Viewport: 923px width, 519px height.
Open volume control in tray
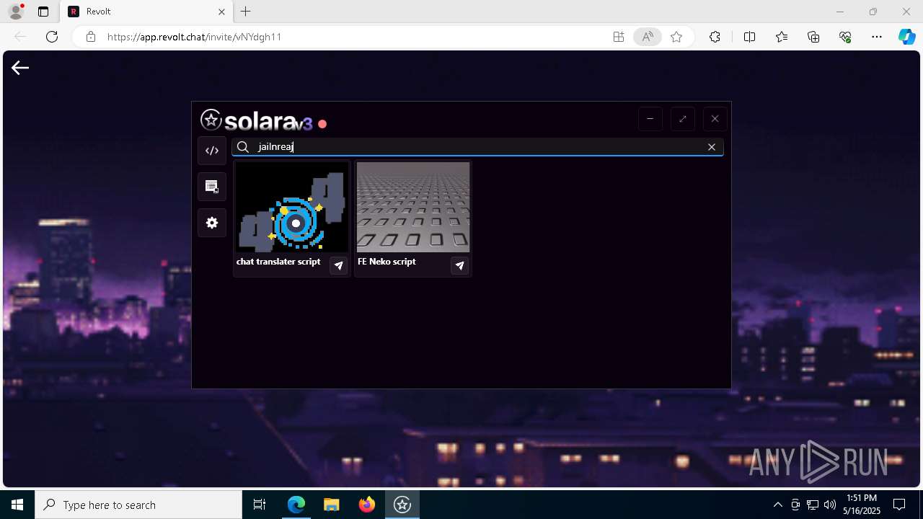tap(830, 505)
